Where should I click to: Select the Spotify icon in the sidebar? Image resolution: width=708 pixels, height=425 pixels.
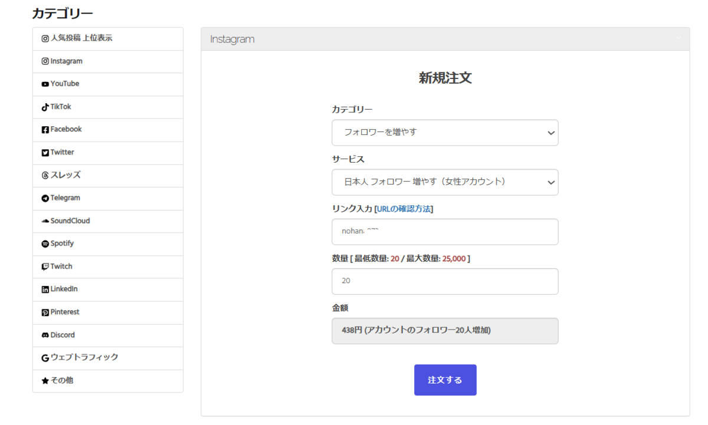[45, 244]
